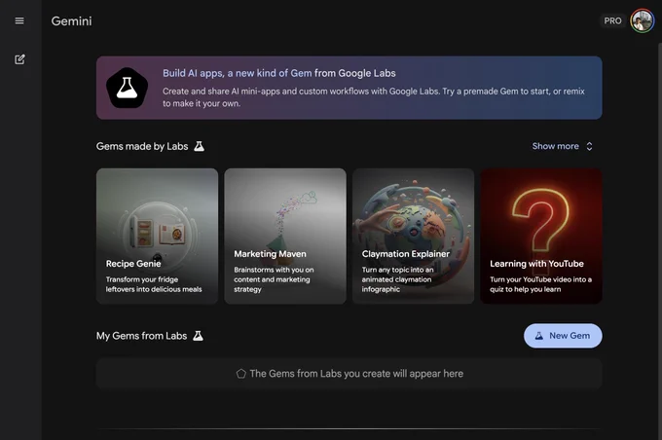Screen dimensions: 662x440
Task: Click the flask icon inside New Gem button
Action: pos(538,336)
